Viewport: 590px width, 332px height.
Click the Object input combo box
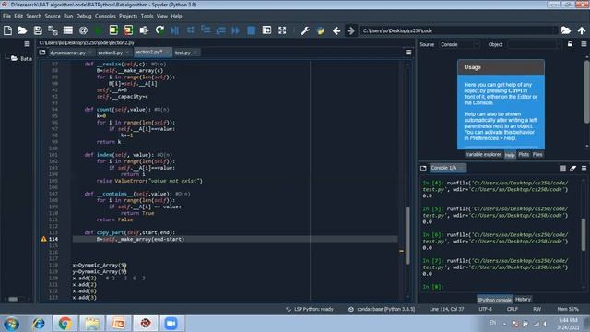pyautogui.click(x=535, y=44)
